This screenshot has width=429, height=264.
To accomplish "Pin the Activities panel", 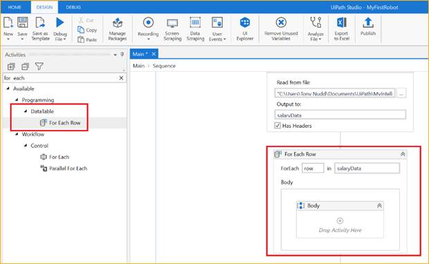I will [122, 55].
